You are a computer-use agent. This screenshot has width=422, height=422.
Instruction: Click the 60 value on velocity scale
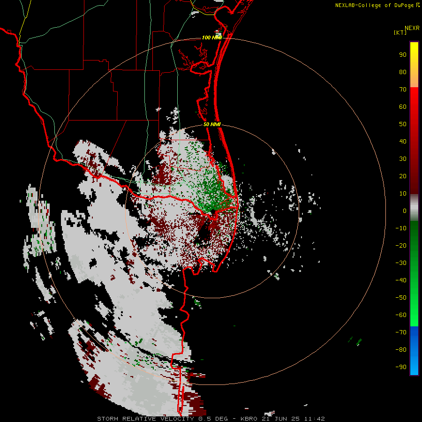[403, 107]
